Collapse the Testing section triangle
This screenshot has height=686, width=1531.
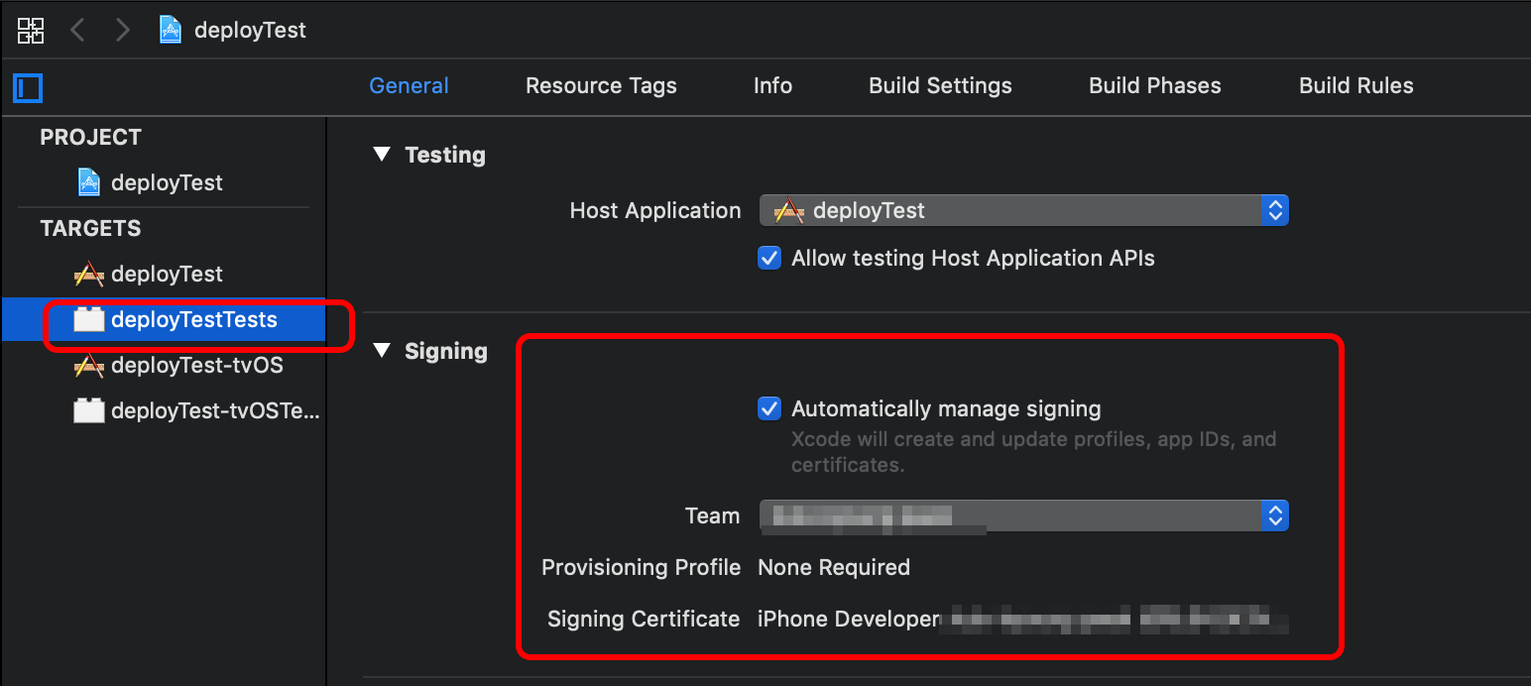382,154
